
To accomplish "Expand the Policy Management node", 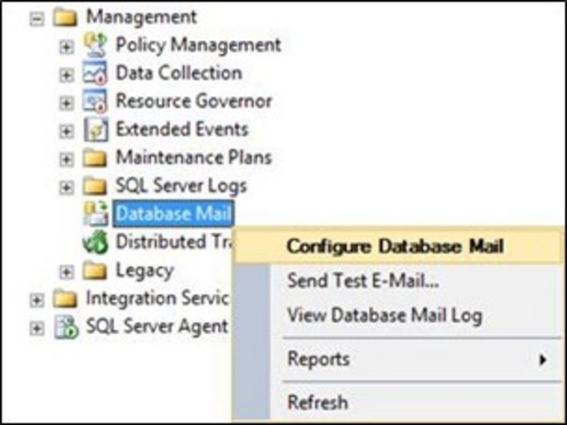I will click(x=66, y=46).
